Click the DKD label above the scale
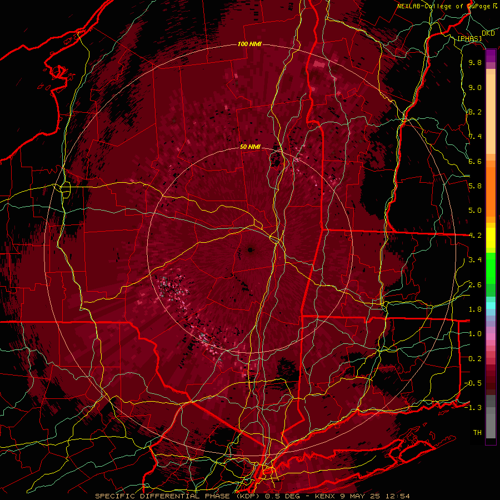500x500 pixels. (488, 33)
